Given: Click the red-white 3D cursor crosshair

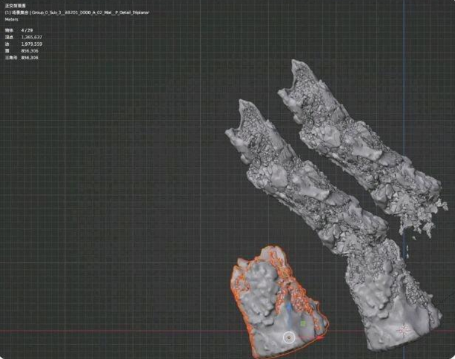Looking at the screenshot, I should [403, 331].
